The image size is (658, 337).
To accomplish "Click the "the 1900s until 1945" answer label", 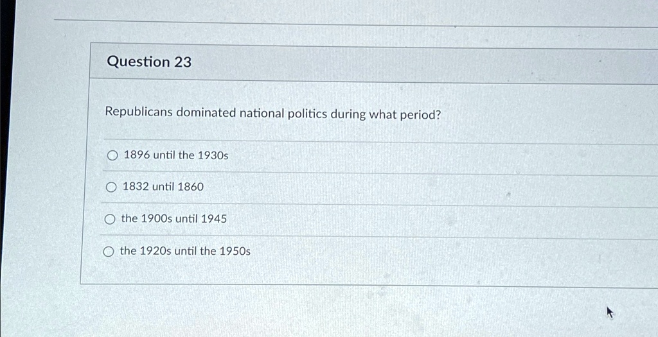I will tap(173, 218).
